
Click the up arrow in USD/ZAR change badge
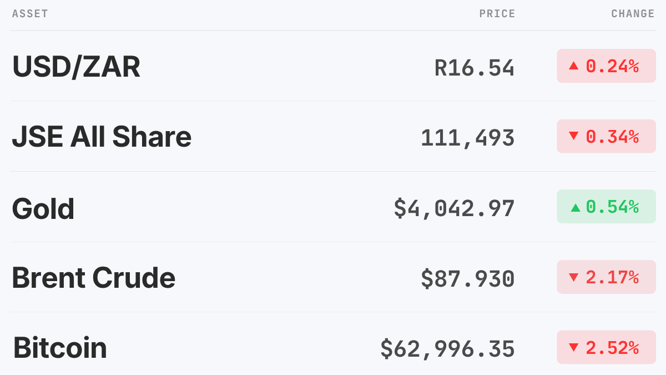pyautogui.click(x=574, y=66)
